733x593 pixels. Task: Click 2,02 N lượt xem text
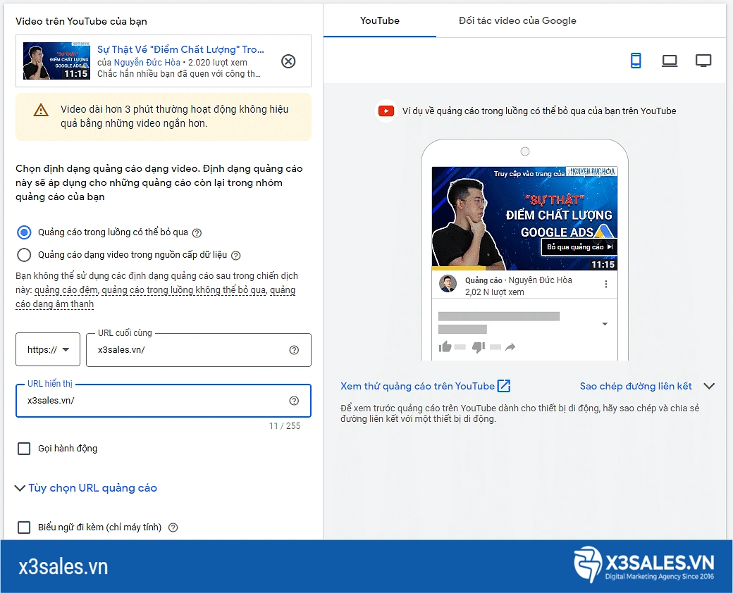tap(495, 292)
